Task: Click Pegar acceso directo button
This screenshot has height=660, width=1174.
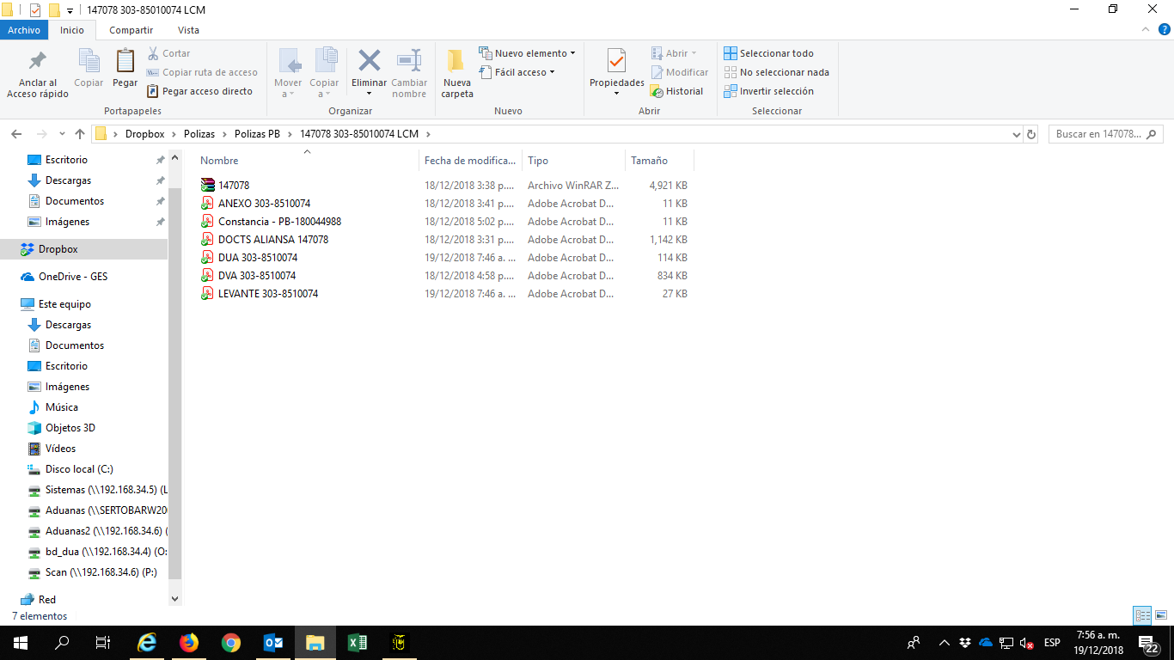Action: click(200, 91)
